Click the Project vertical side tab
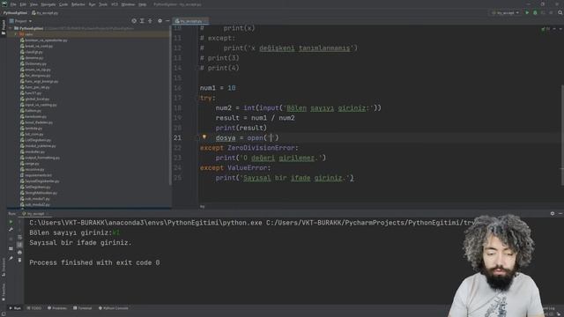Viewport: 564px width, 317px height. pyautogui.click(x=4, y=27)
